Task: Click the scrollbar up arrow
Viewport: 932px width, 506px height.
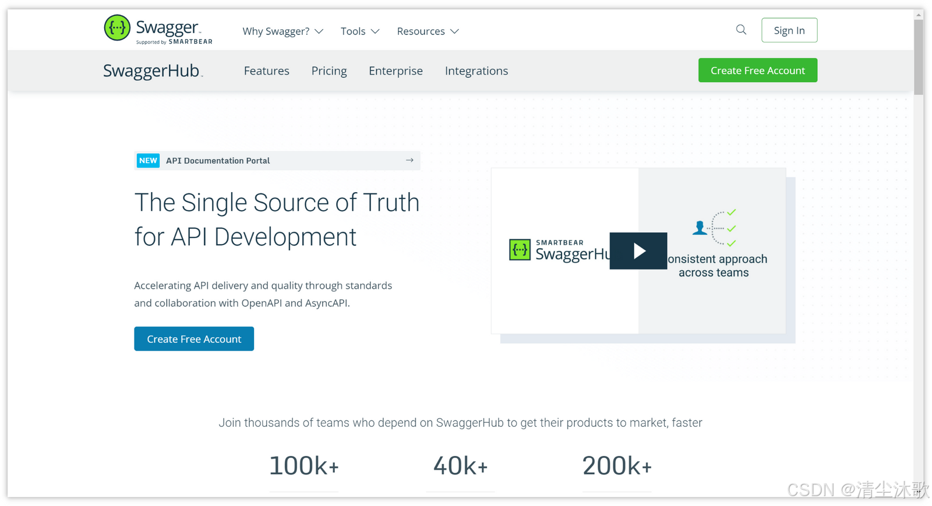Action: pyautogui.click(x=919, y=14)
